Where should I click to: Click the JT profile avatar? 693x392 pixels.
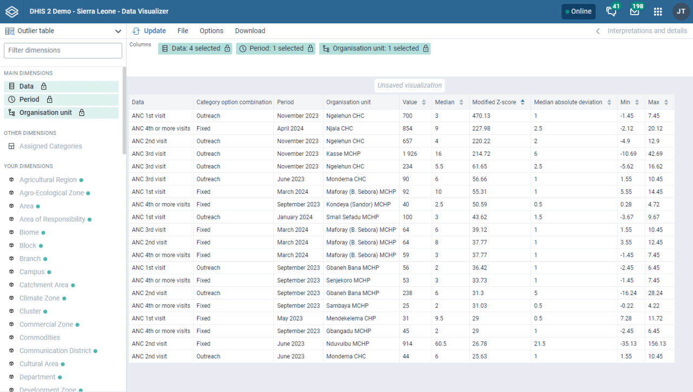pyautogui.click(x=680, y=11)
